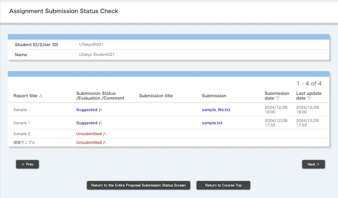Open the sample.txt submission
This screenshot has height=198, width=338.
(x=212, y=123)
